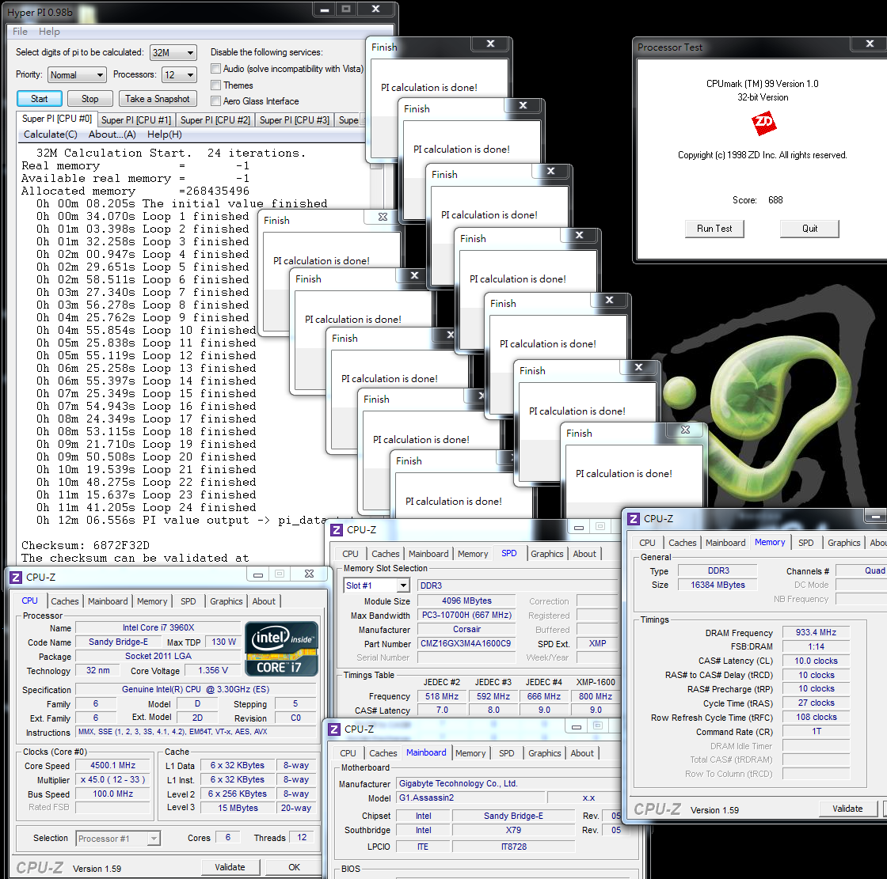
Task: Open the Mainboard tab in CPU-Z CPU window
Action: (x=108, y=601)
